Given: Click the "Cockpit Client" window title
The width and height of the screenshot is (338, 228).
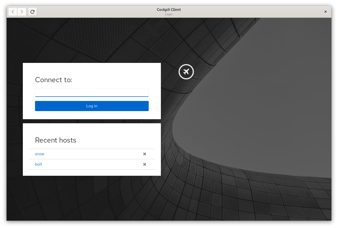Looking at the screenshot, I should pyautogui.click(x=169, y=10).
